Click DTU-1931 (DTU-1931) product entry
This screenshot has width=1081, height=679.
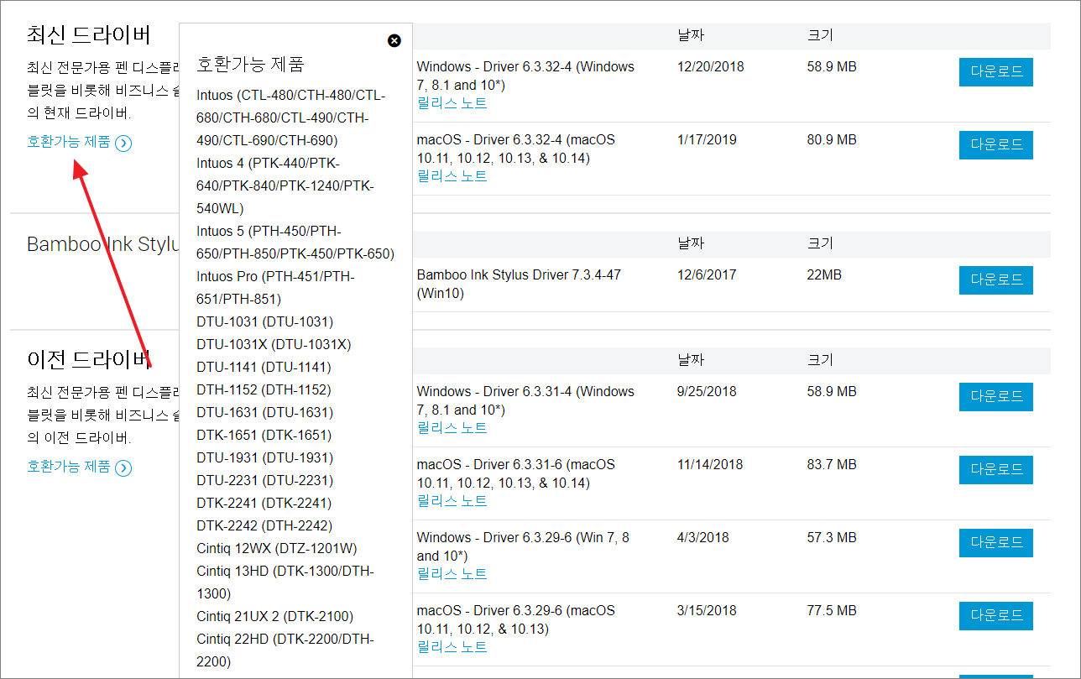[264, 458]
